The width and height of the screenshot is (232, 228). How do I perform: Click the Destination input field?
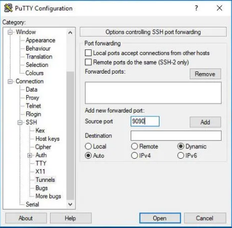click(x=176, y=136)
